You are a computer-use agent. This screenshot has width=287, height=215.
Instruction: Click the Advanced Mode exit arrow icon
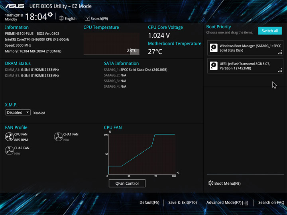246,203
